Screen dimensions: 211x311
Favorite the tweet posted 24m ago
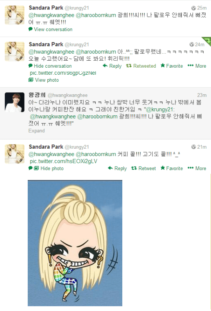172,66
